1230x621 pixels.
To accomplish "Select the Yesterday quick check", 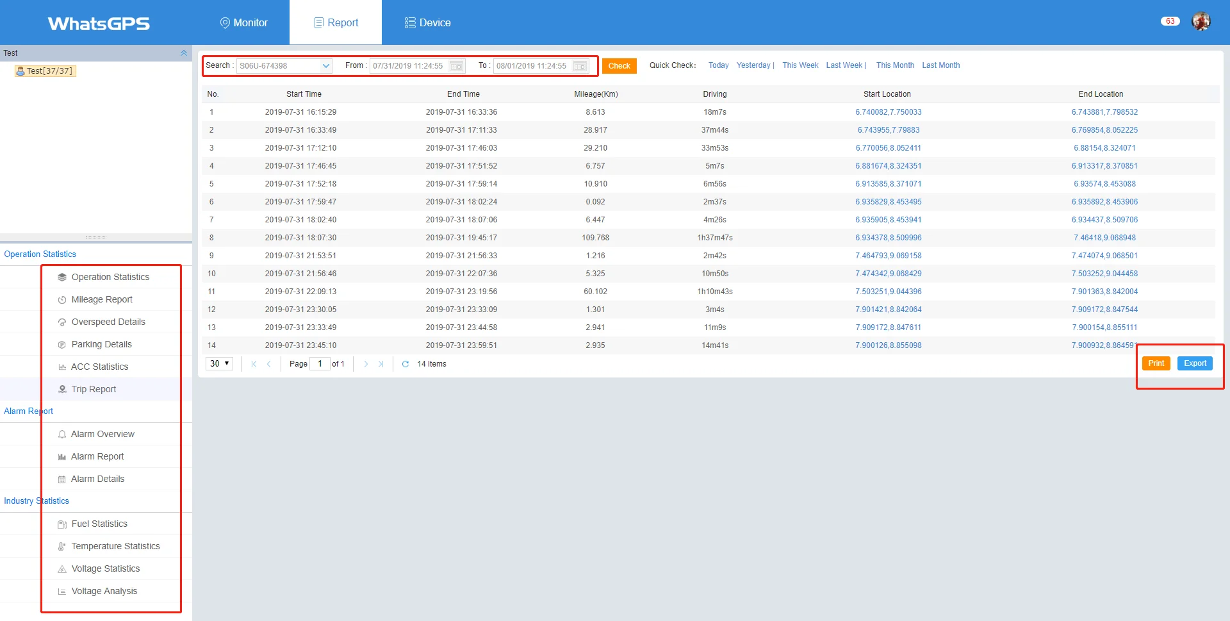I will [x=753, y=65].
